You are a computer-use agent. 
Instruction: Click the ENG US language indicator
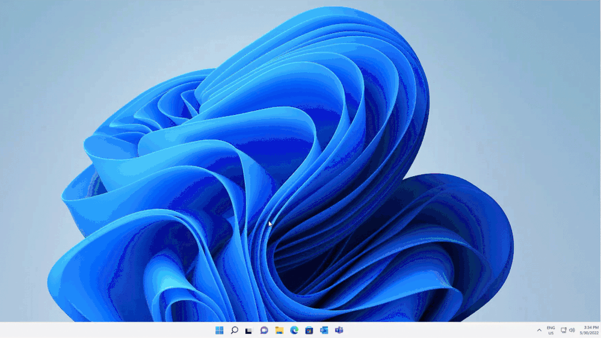pos(551,330)
